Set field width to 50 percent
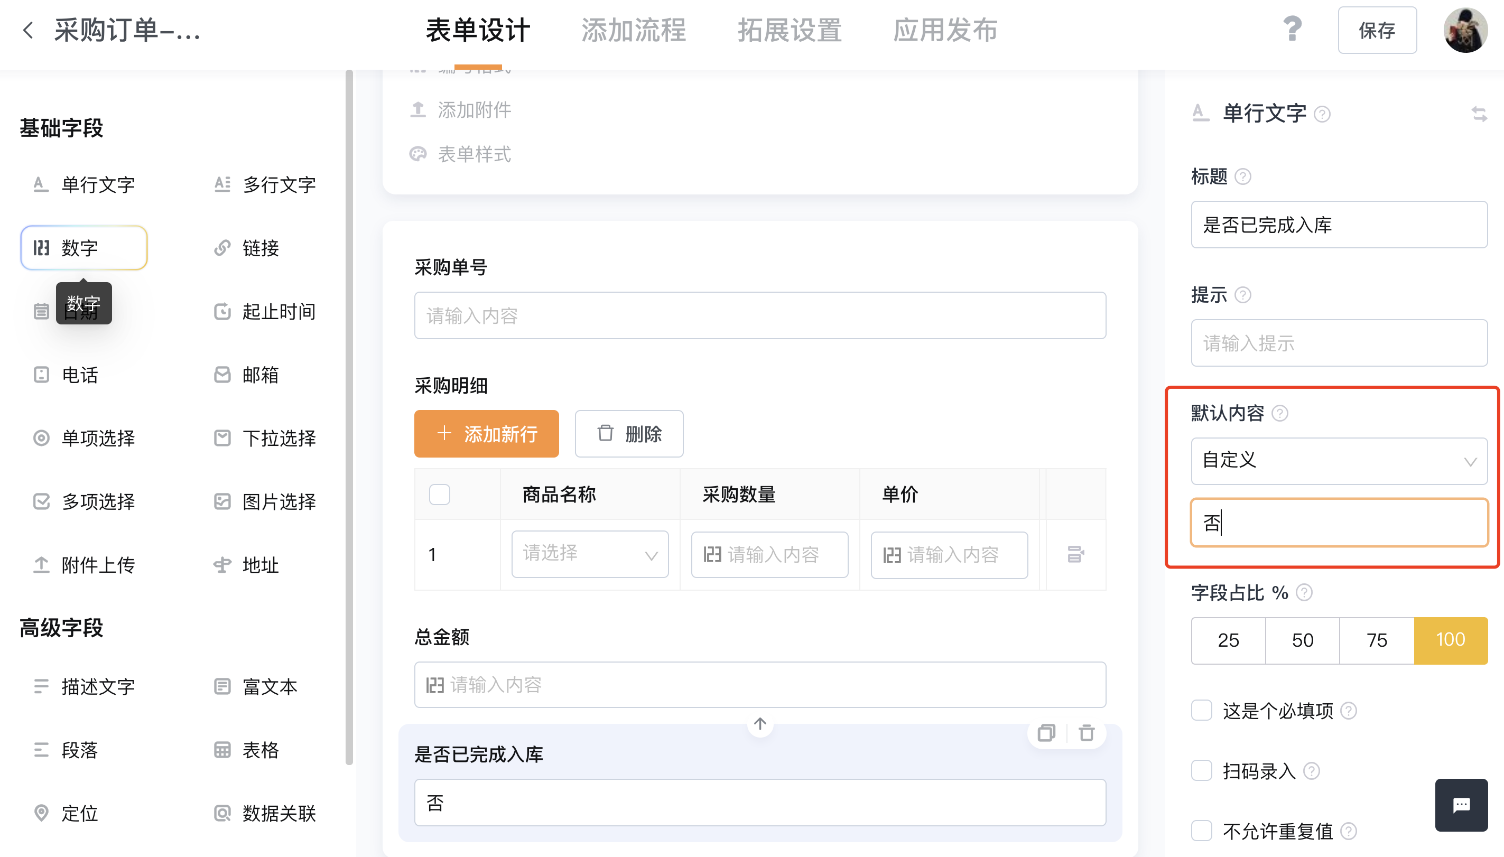The image size is (1504, 857). [x=1303, y=640]
